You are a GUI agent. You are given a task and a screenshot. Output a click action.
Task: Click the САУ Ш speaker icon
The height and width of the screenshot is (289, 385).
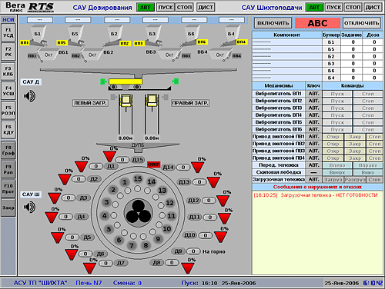30,207
